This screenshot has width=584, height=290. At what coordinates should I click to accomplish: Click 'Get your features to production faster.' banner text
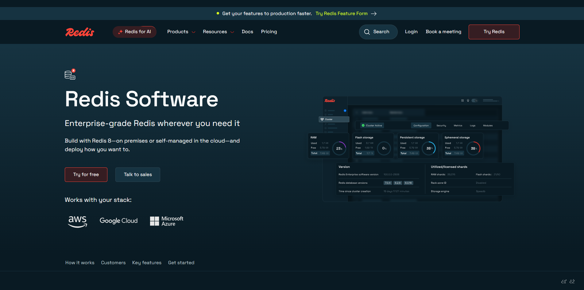tap(267, 14)
